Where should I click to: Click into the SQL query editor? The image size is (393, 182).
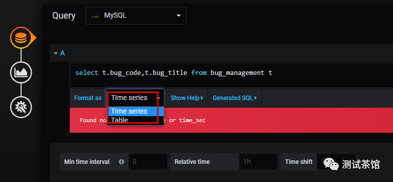tap(231, 75)
